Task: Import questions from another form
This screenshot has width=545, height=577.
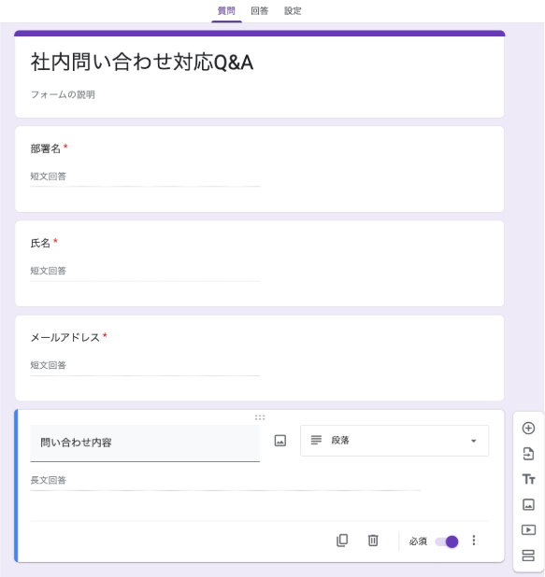Action: [x=528, y=454]
